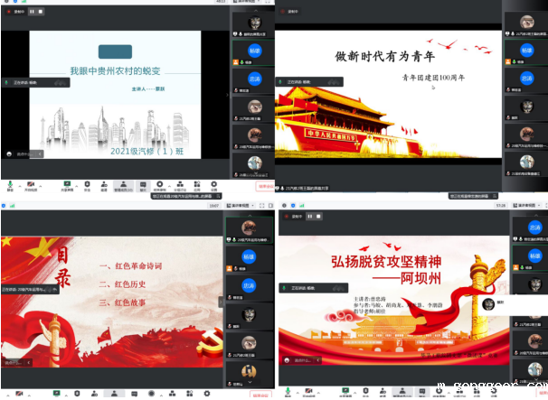Stop recording in the 贵州农村 slide meeting
The image size is (548, 400).
(x=41, y=12)
